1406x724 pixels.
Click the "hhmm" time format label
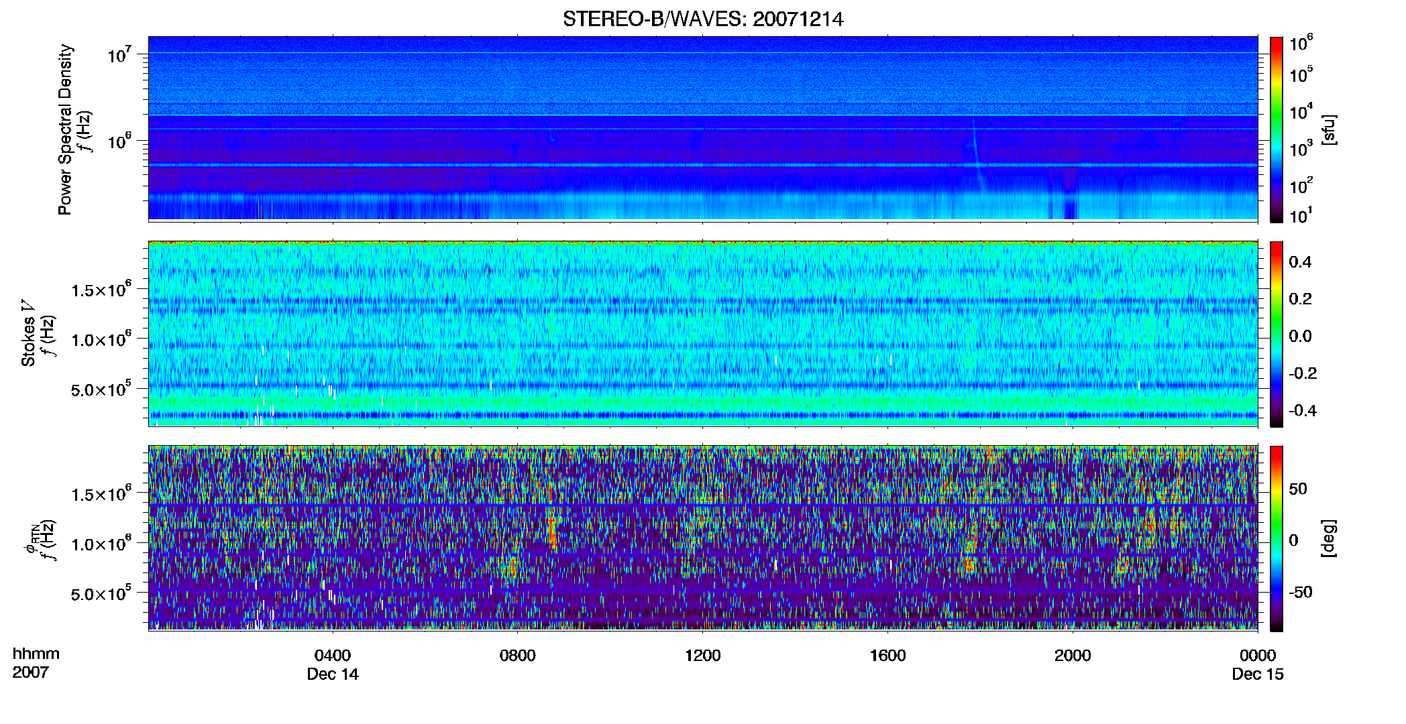36,654
